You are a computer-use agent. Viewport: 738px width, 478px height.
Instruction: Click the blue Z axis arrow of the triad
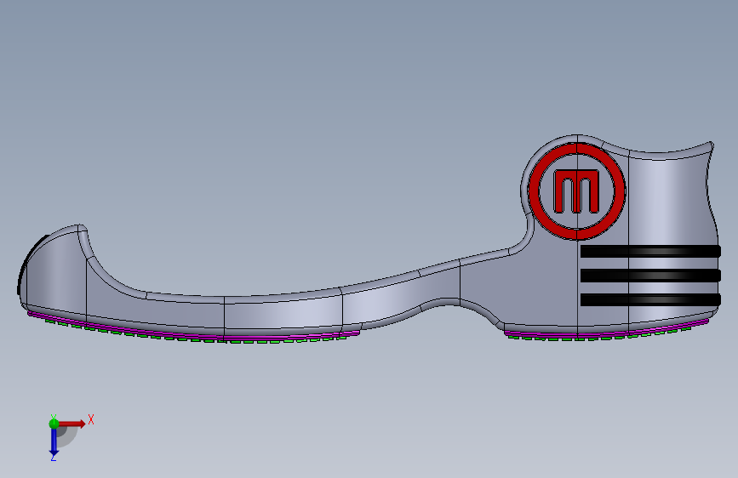[54, 441]
